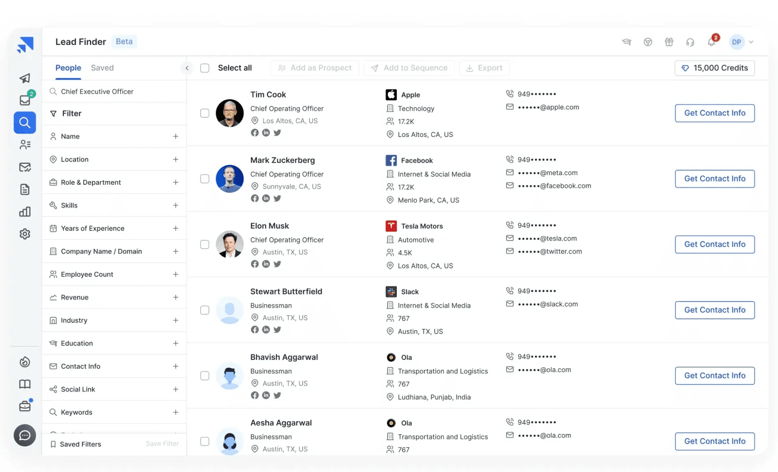778x472 pixels.
Task: Open the reports bar chart icon
Action: point(25,212)
